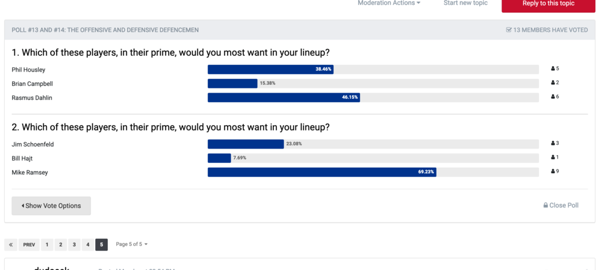The width and height of the screenshot is (602, 270).
Task: Click voter icon beside Brian Campbell count
Action: tap(553, 82)
